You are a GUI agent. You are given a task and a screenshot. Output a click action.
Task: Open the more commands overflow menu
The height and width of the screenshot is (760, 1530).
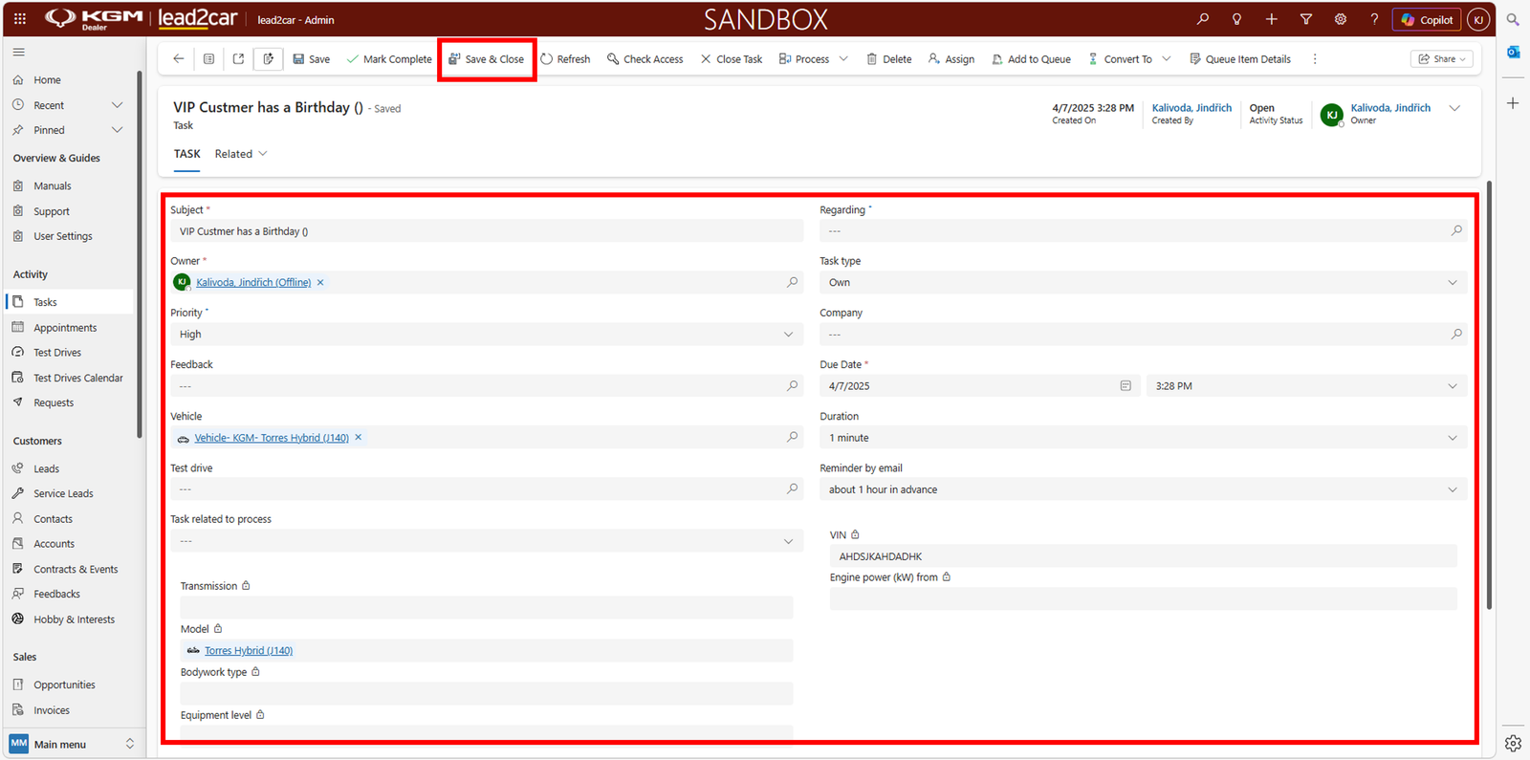click(1315, 59)
